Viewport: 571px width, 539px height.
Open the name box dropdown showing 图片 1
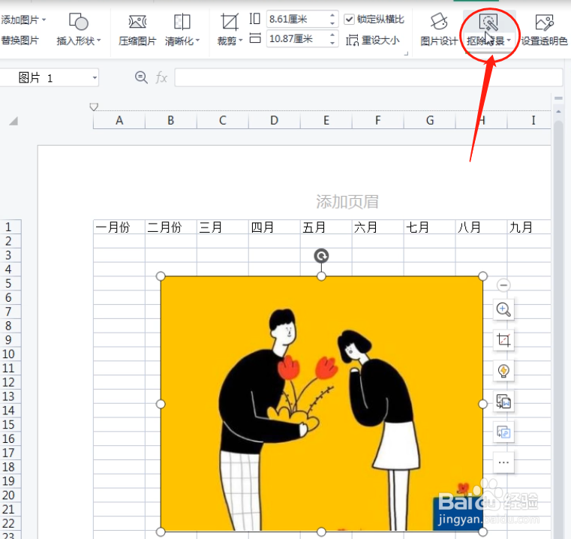[95, 77]
